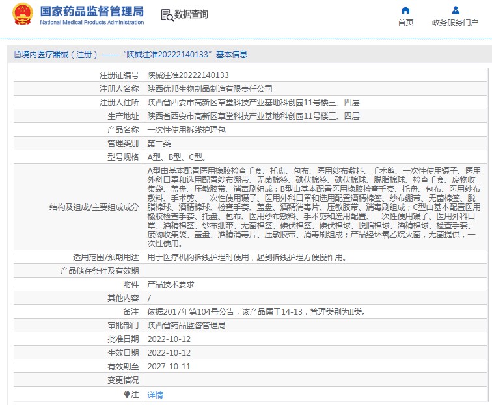
Task: Click the 备注 remark text
Action: pyautogui.click(x=256, y=312)
